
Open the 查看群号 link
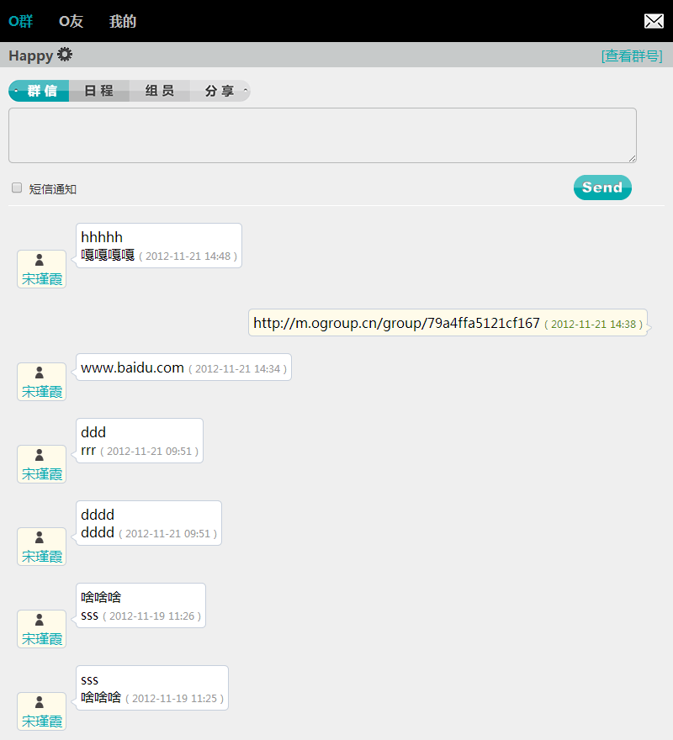click(x=632, y=55)
